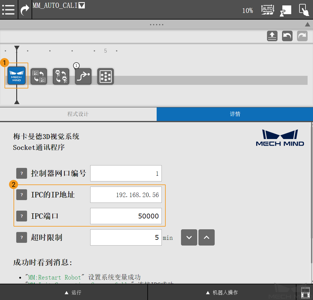Screen dimensions: 313x300
Task: Click the Socket通讯程序 subtitle
Action: 39,147
